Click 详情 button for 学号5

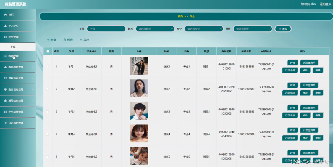[293, 153]
